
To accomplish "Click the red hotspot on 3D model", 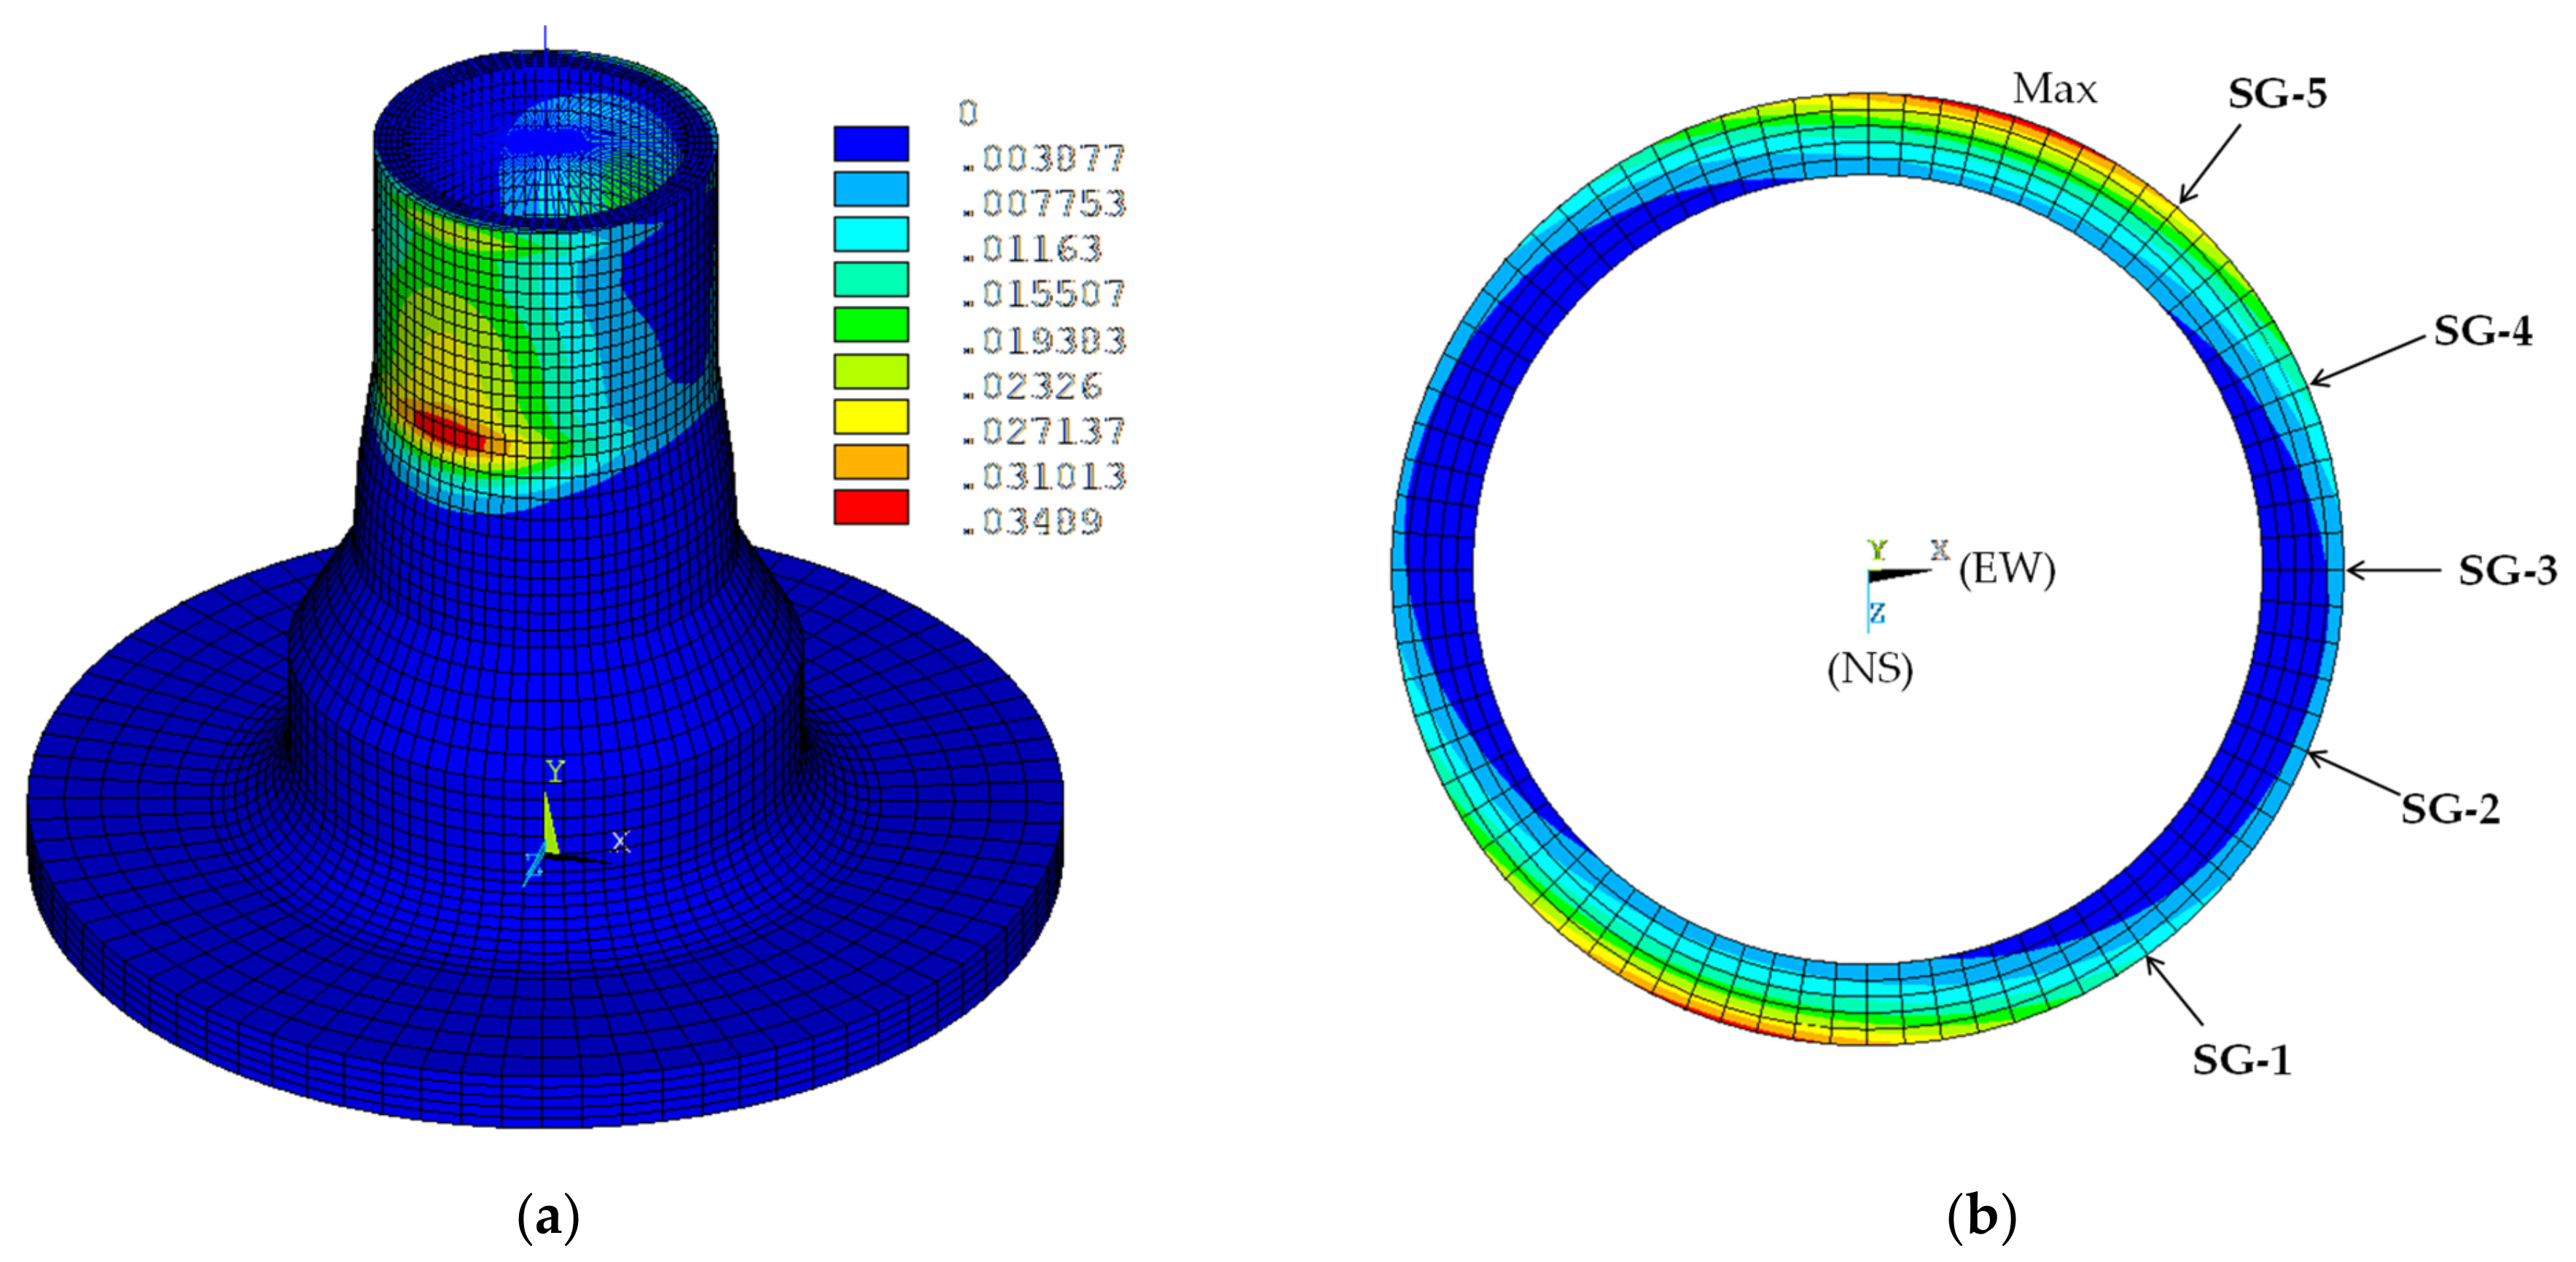I will point(448,431).
